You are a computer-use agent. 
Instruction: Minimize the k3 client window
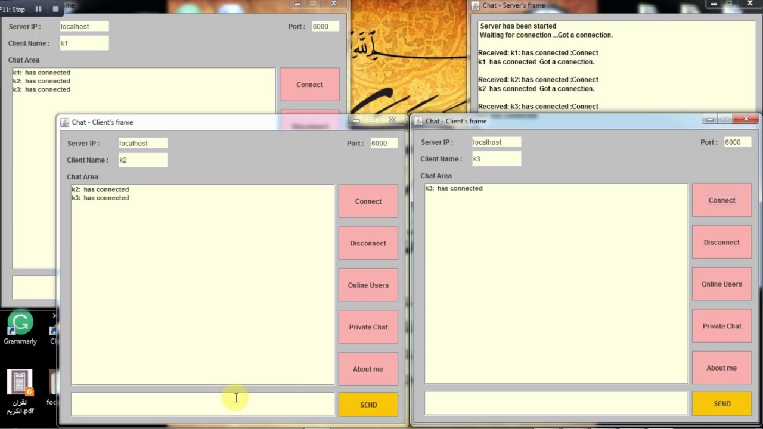click(709, 119)
